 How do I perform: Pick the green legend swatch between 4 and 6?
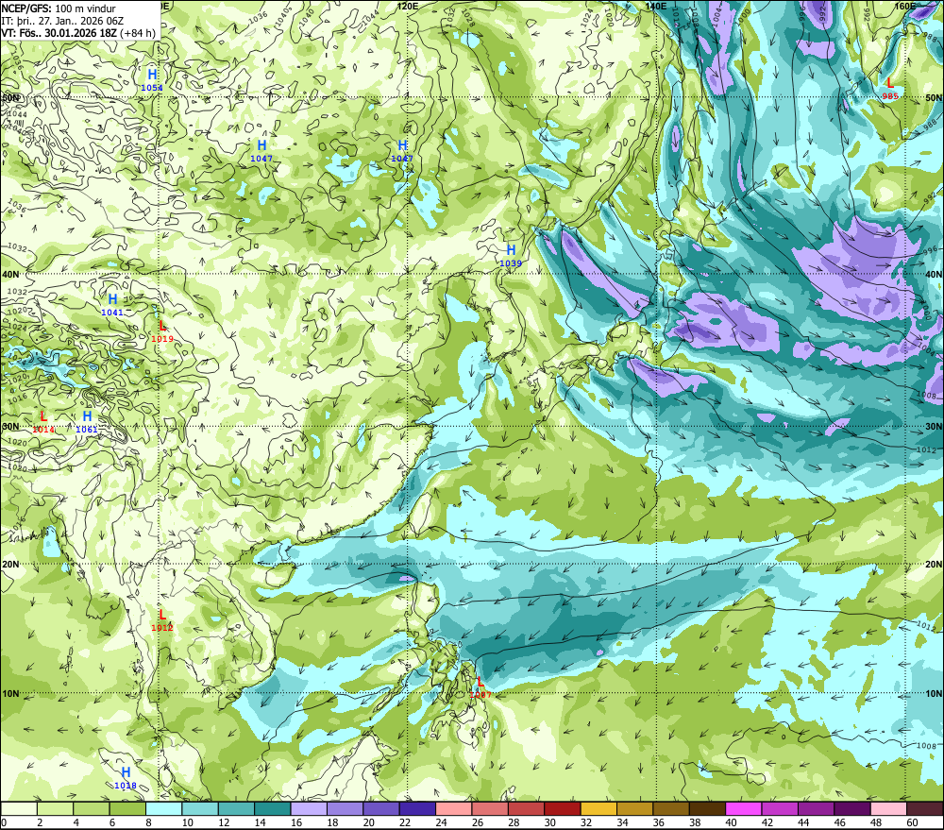92,808
